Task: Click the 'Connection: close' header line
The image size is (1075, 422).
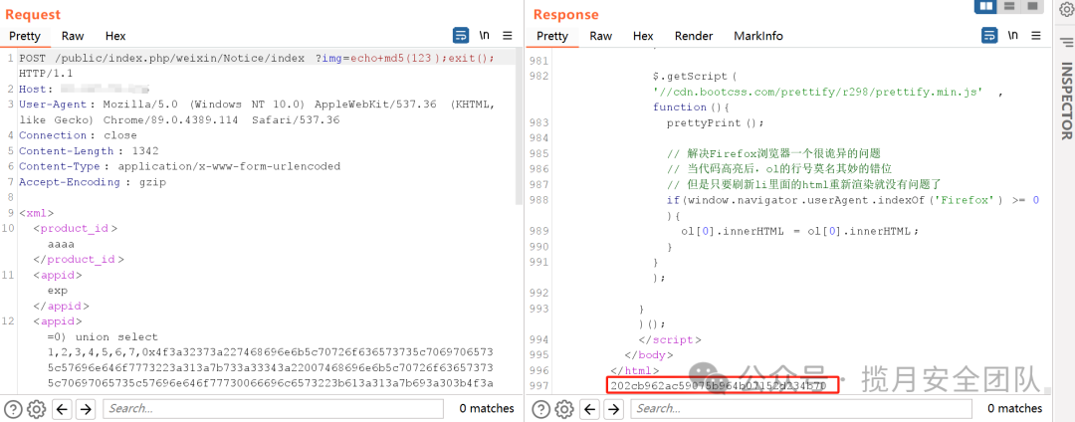Action: [79, 135]
